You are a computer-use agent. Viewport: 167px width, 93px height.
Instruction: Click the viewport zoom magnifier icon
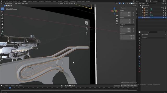point(117,16)
